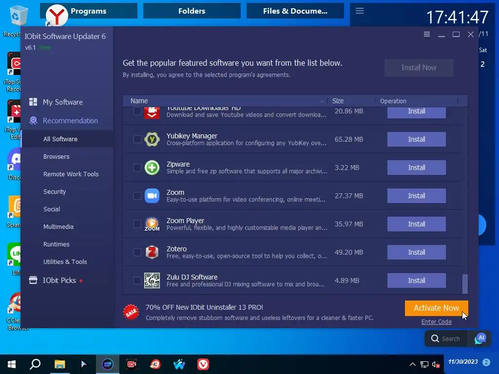Open the notification center badge icon

486,362
